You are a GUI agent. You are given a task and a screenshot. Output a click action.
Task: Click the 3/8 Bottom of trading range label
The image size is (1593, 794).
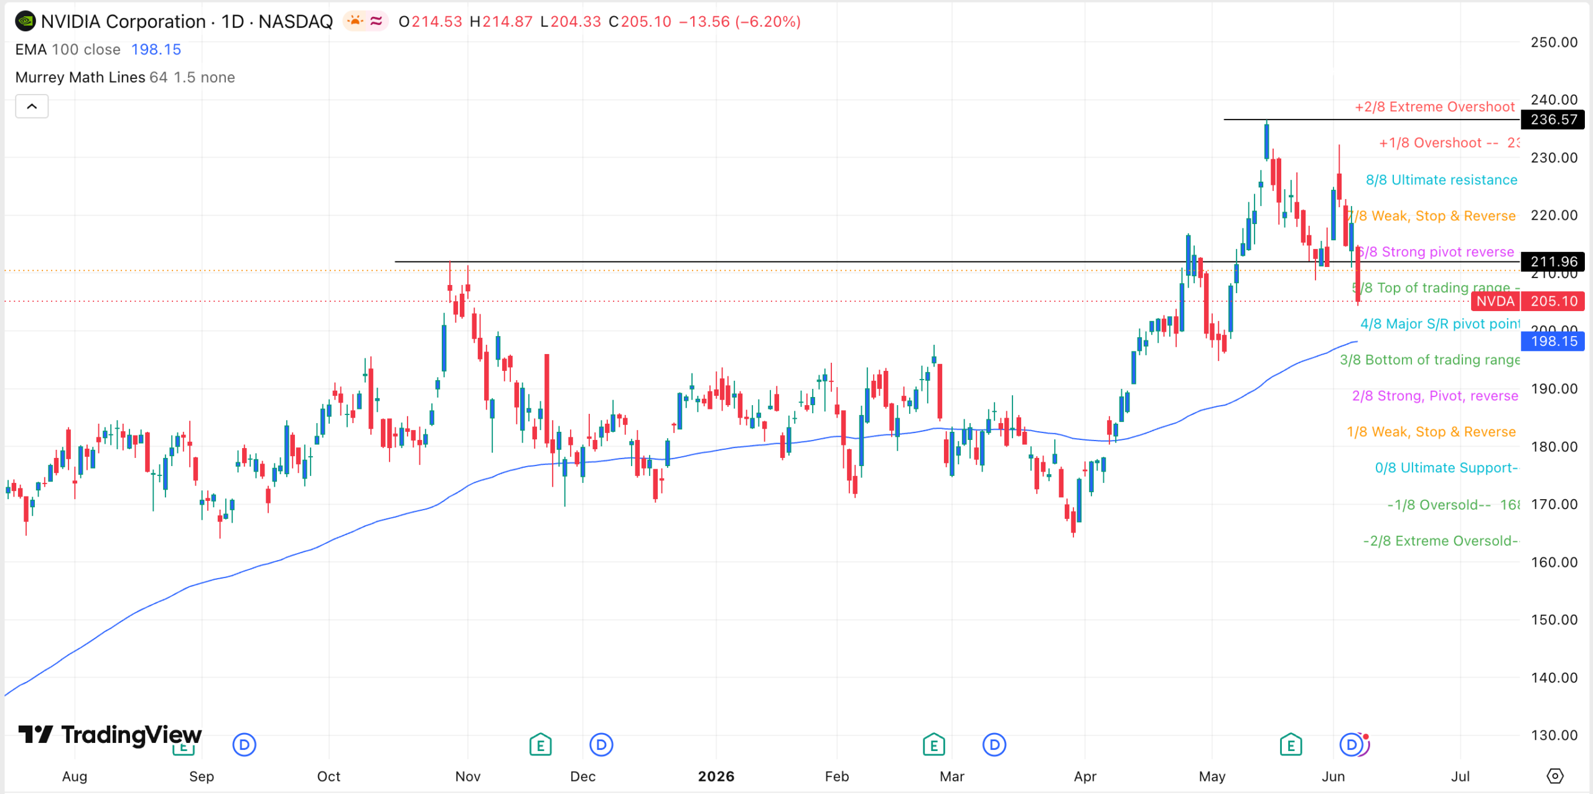click(x=1430, y=360)
